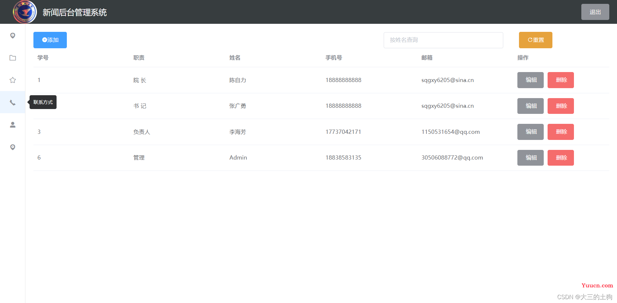The height and width of the screenshot is (303, 617).
Task: Click phone number 18838583135
Action: click(343, 158)
